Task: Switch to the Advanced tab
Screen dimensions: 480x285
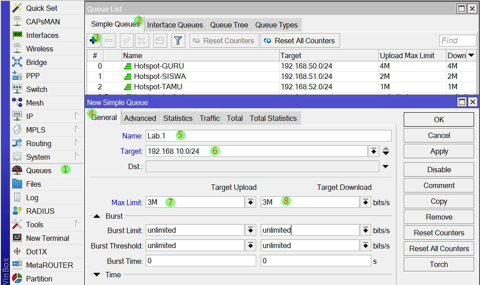Action: [140, 118]
